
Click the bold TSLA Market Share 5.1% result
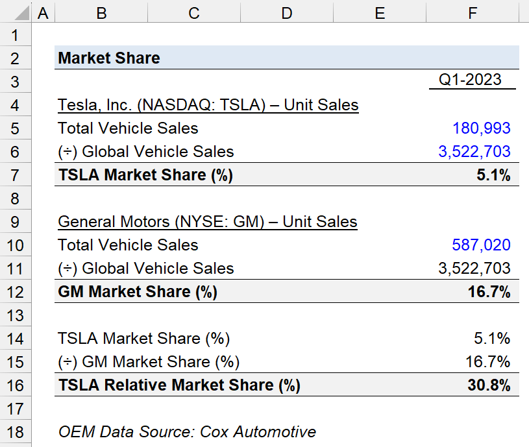pos(493,175)
